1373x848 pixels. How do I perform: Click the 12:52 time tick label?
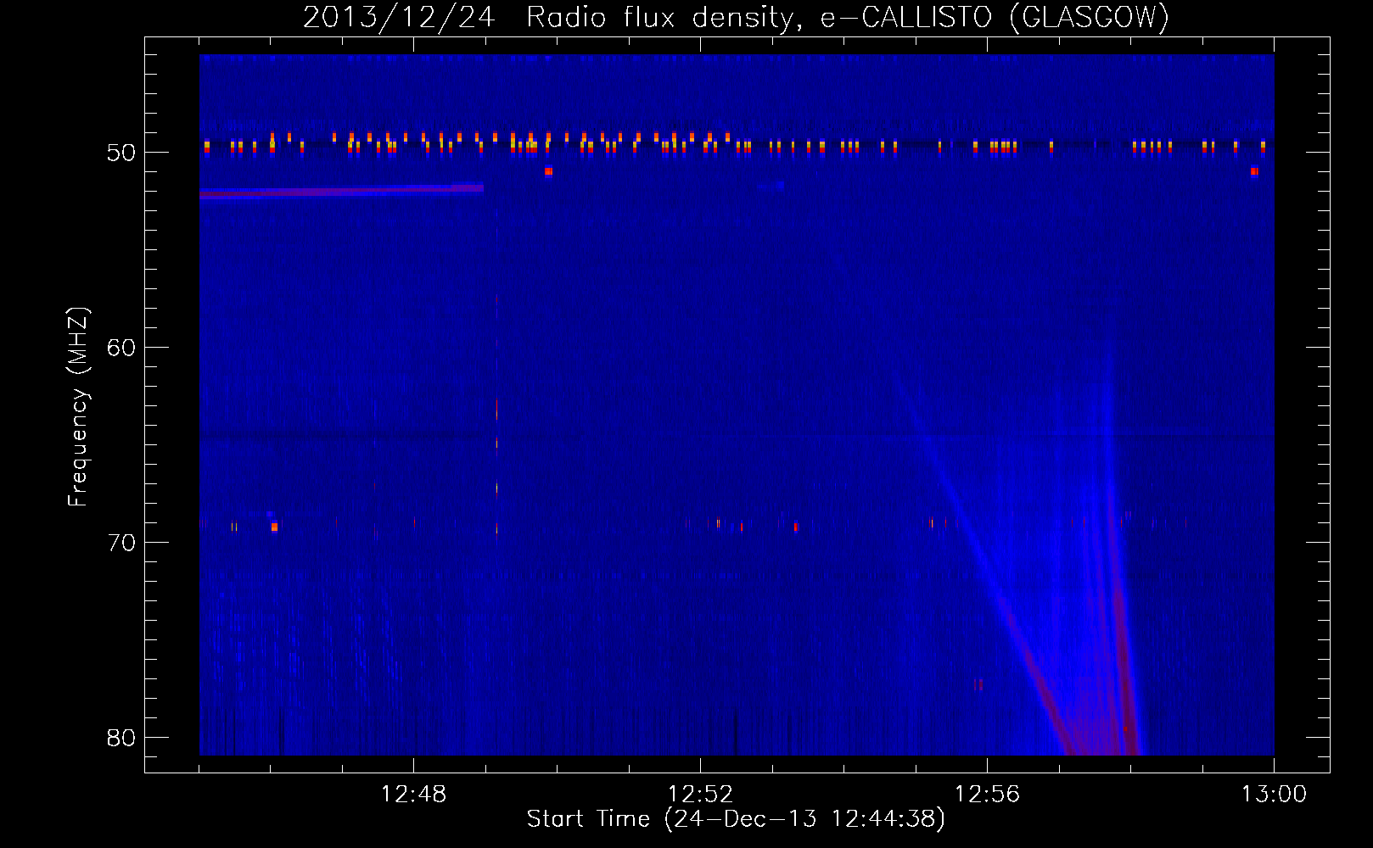click(x=700, y=795)
